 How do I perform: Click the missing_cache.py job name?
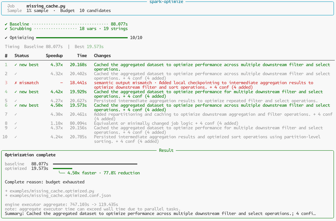[x=46, y=6]
